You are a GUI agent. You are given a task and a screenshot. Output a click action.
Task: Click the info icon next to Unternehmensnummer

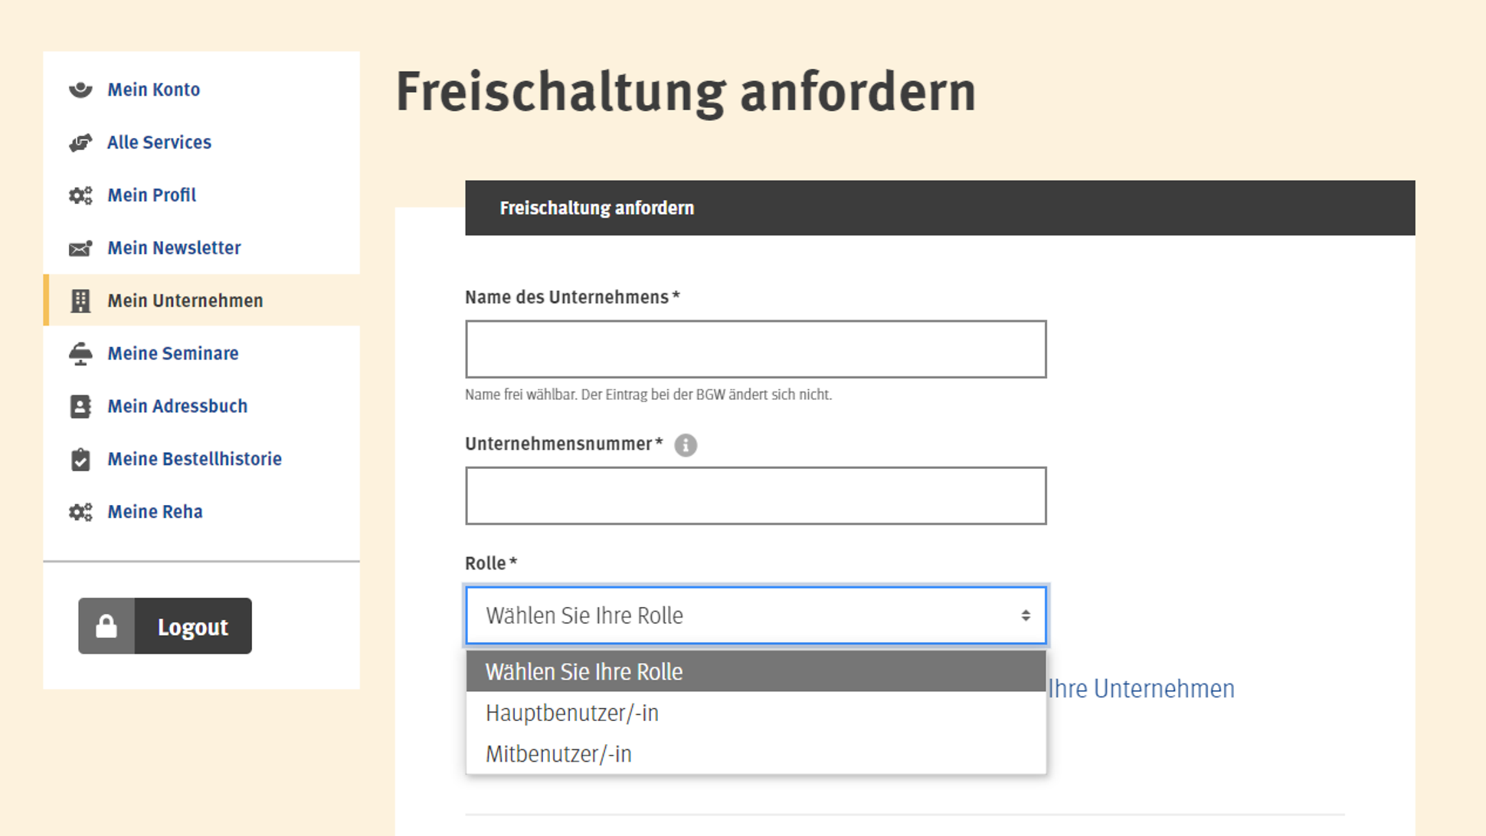tap(686, 445)
